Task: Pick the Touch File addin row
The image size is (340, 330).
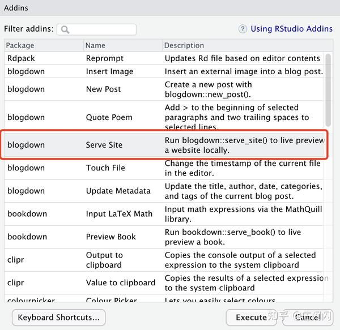Action: point(164,168)
